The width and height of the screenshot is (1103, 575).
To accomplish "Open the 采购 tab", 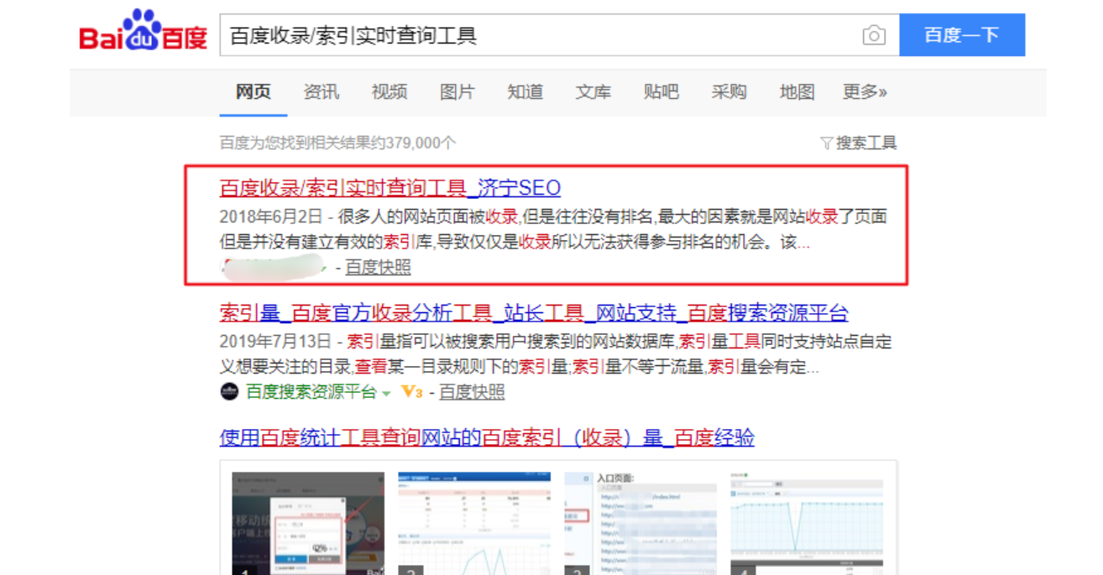I will click(x=729, y=92).
